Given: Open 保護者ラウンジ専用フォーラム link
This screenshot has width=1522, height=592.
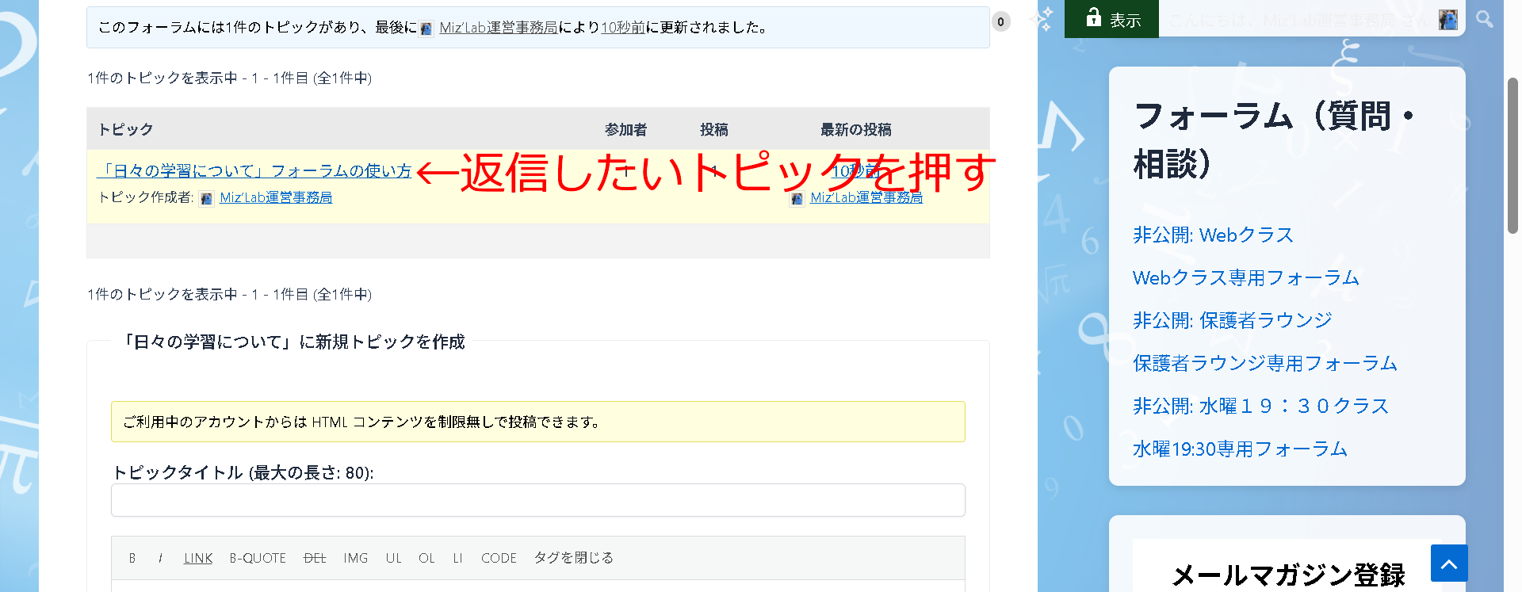Looking at the screenshot, I should pos(1264,363).
